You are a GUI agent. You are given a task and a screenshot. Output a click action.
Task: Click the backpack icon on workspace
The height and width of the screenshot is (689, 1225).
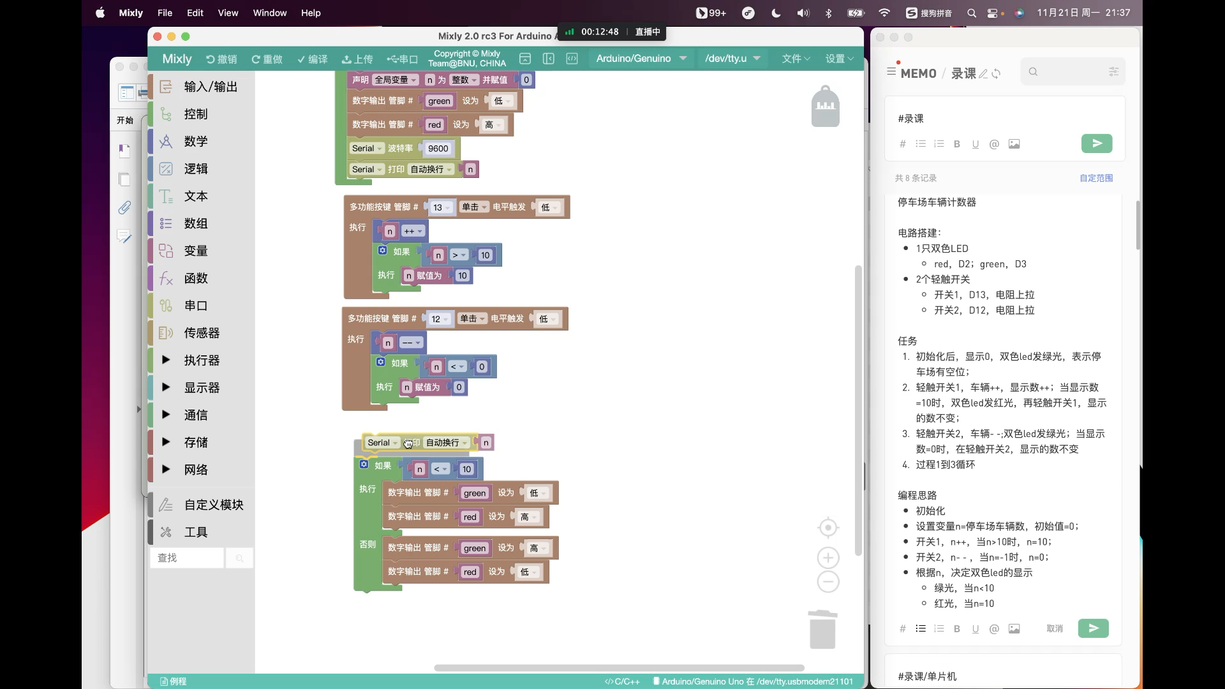[825, 107]
